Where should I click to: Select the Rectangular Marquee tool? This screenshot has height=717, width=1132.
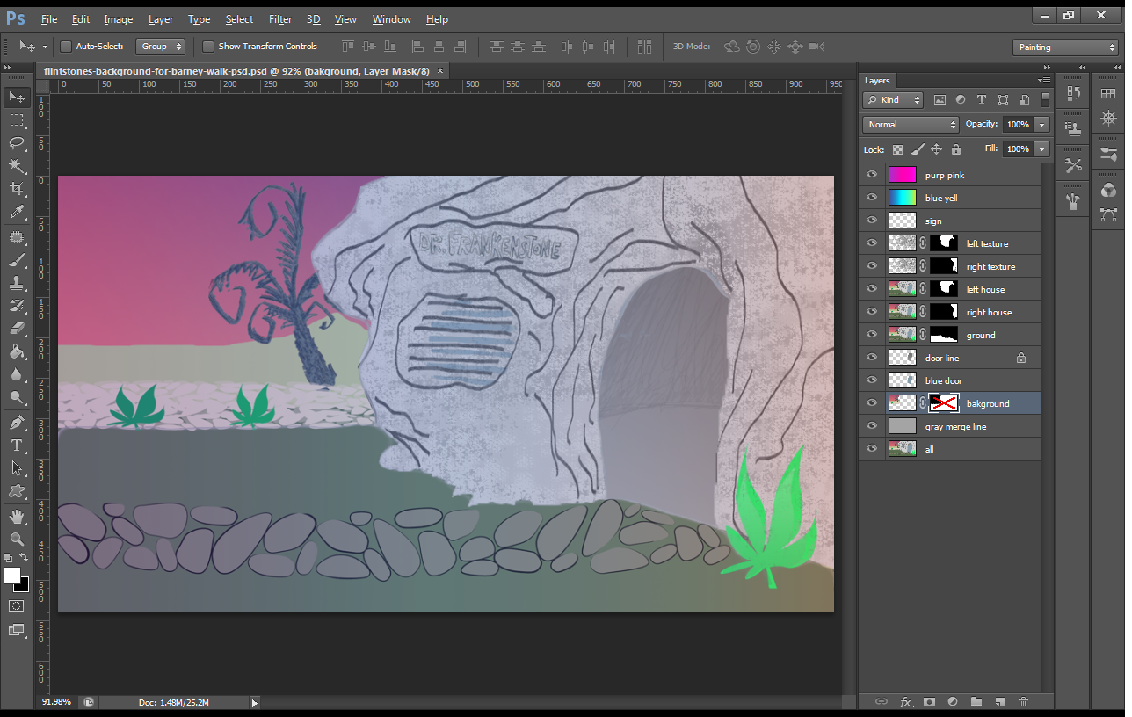point(17,119)
